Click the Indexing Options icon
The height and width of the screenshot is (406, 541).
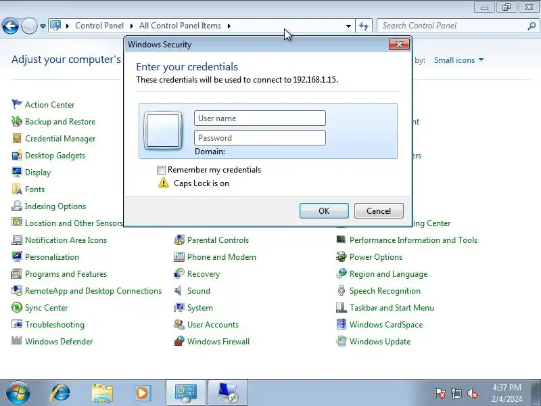[x=16, y=206]
